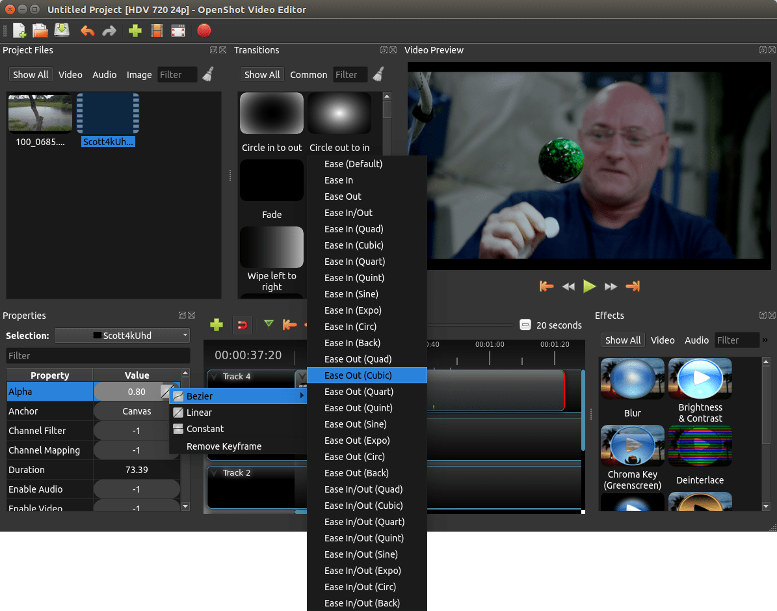Click the Effects filter input field
Image resolution: width=777 pixels, height=611 pixels.
pyautogui.click(x=737, y=340)
